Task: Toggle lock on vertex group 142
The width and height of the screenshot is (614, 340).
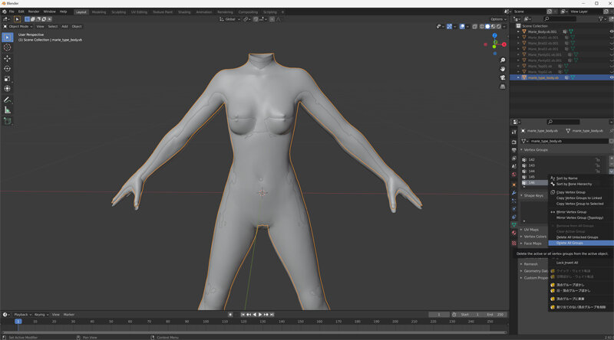Action: click(598, 160)
